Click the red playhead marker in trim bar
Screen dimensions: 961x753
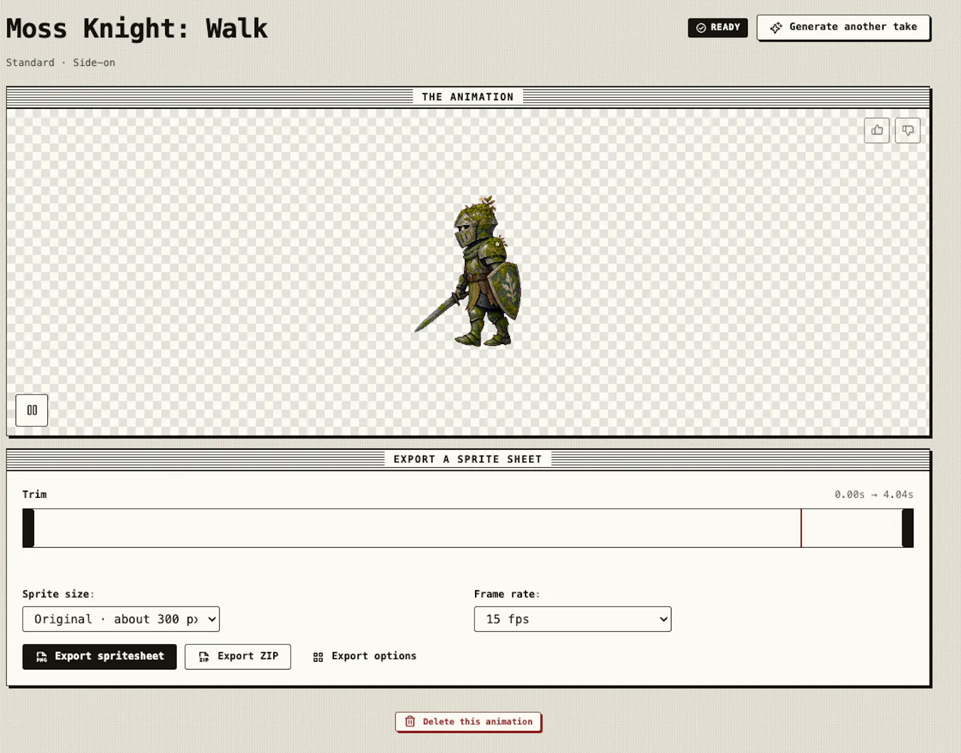pos(801,528)
